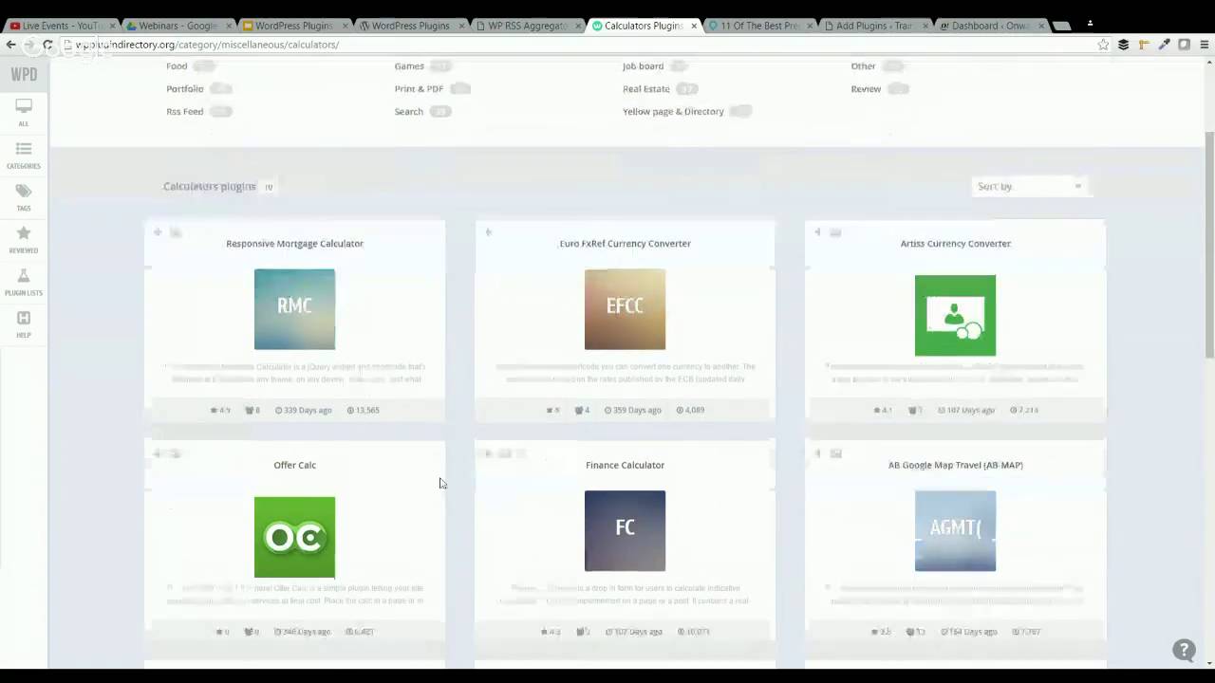The image size is (1215, 683).
Task: Open Plugin Lists in the sidebar
Action: point(24,282)
